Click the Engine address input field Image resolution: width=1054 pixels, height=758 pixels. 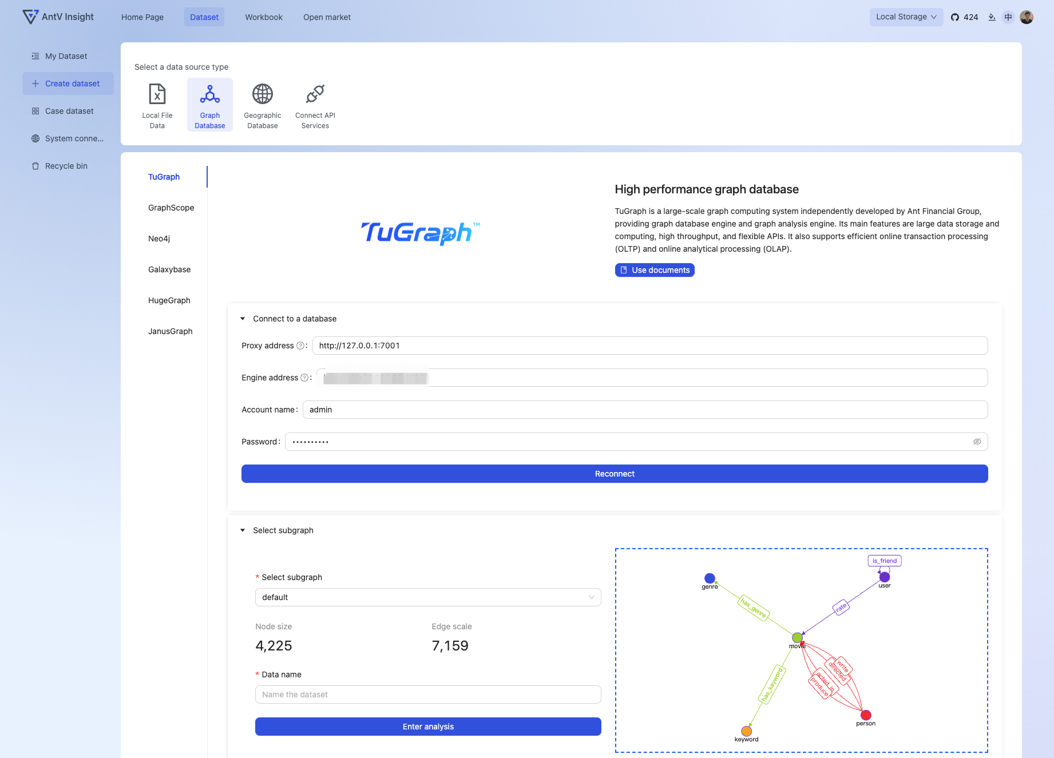click(652, 378)
